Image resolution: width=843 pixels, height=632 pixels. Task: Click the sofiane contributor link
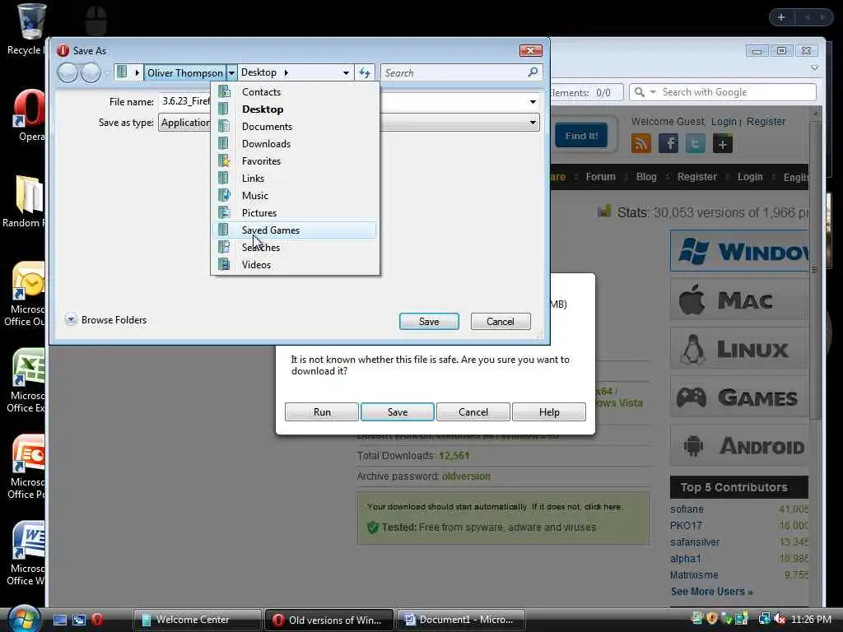[687, 509]
